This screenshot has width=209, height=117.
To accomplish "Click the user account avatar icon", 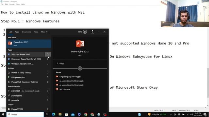I will click(92, 32).
